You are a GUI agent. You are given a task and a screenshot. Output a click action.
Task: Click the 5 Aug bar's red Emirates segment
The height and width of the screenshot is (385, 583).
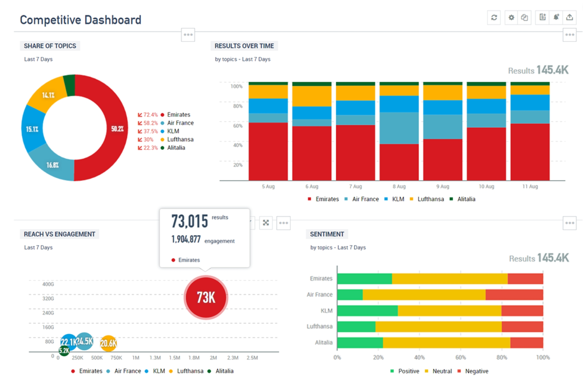[268, 151]
